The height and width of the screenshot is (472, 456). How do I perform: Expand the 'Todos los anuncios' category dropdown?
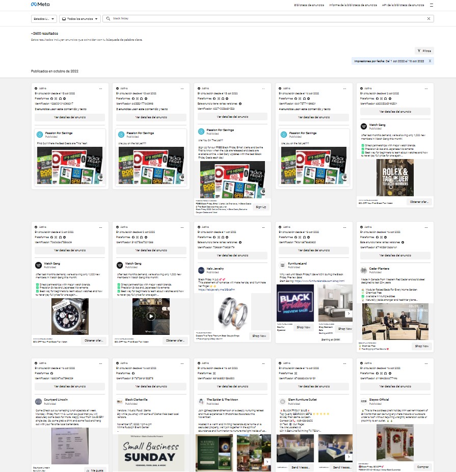tap(80, 18)
